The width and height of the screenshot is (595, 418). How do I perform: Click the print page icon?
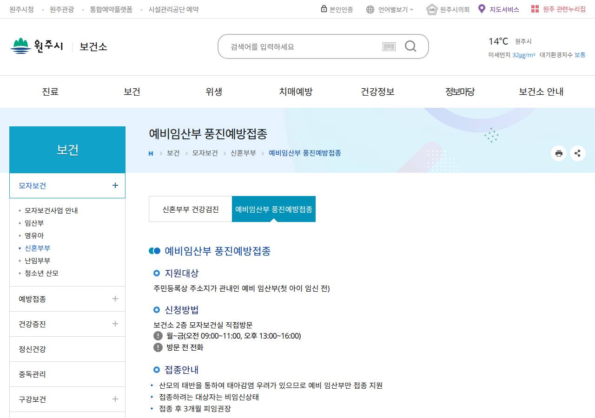pos(559,153)
